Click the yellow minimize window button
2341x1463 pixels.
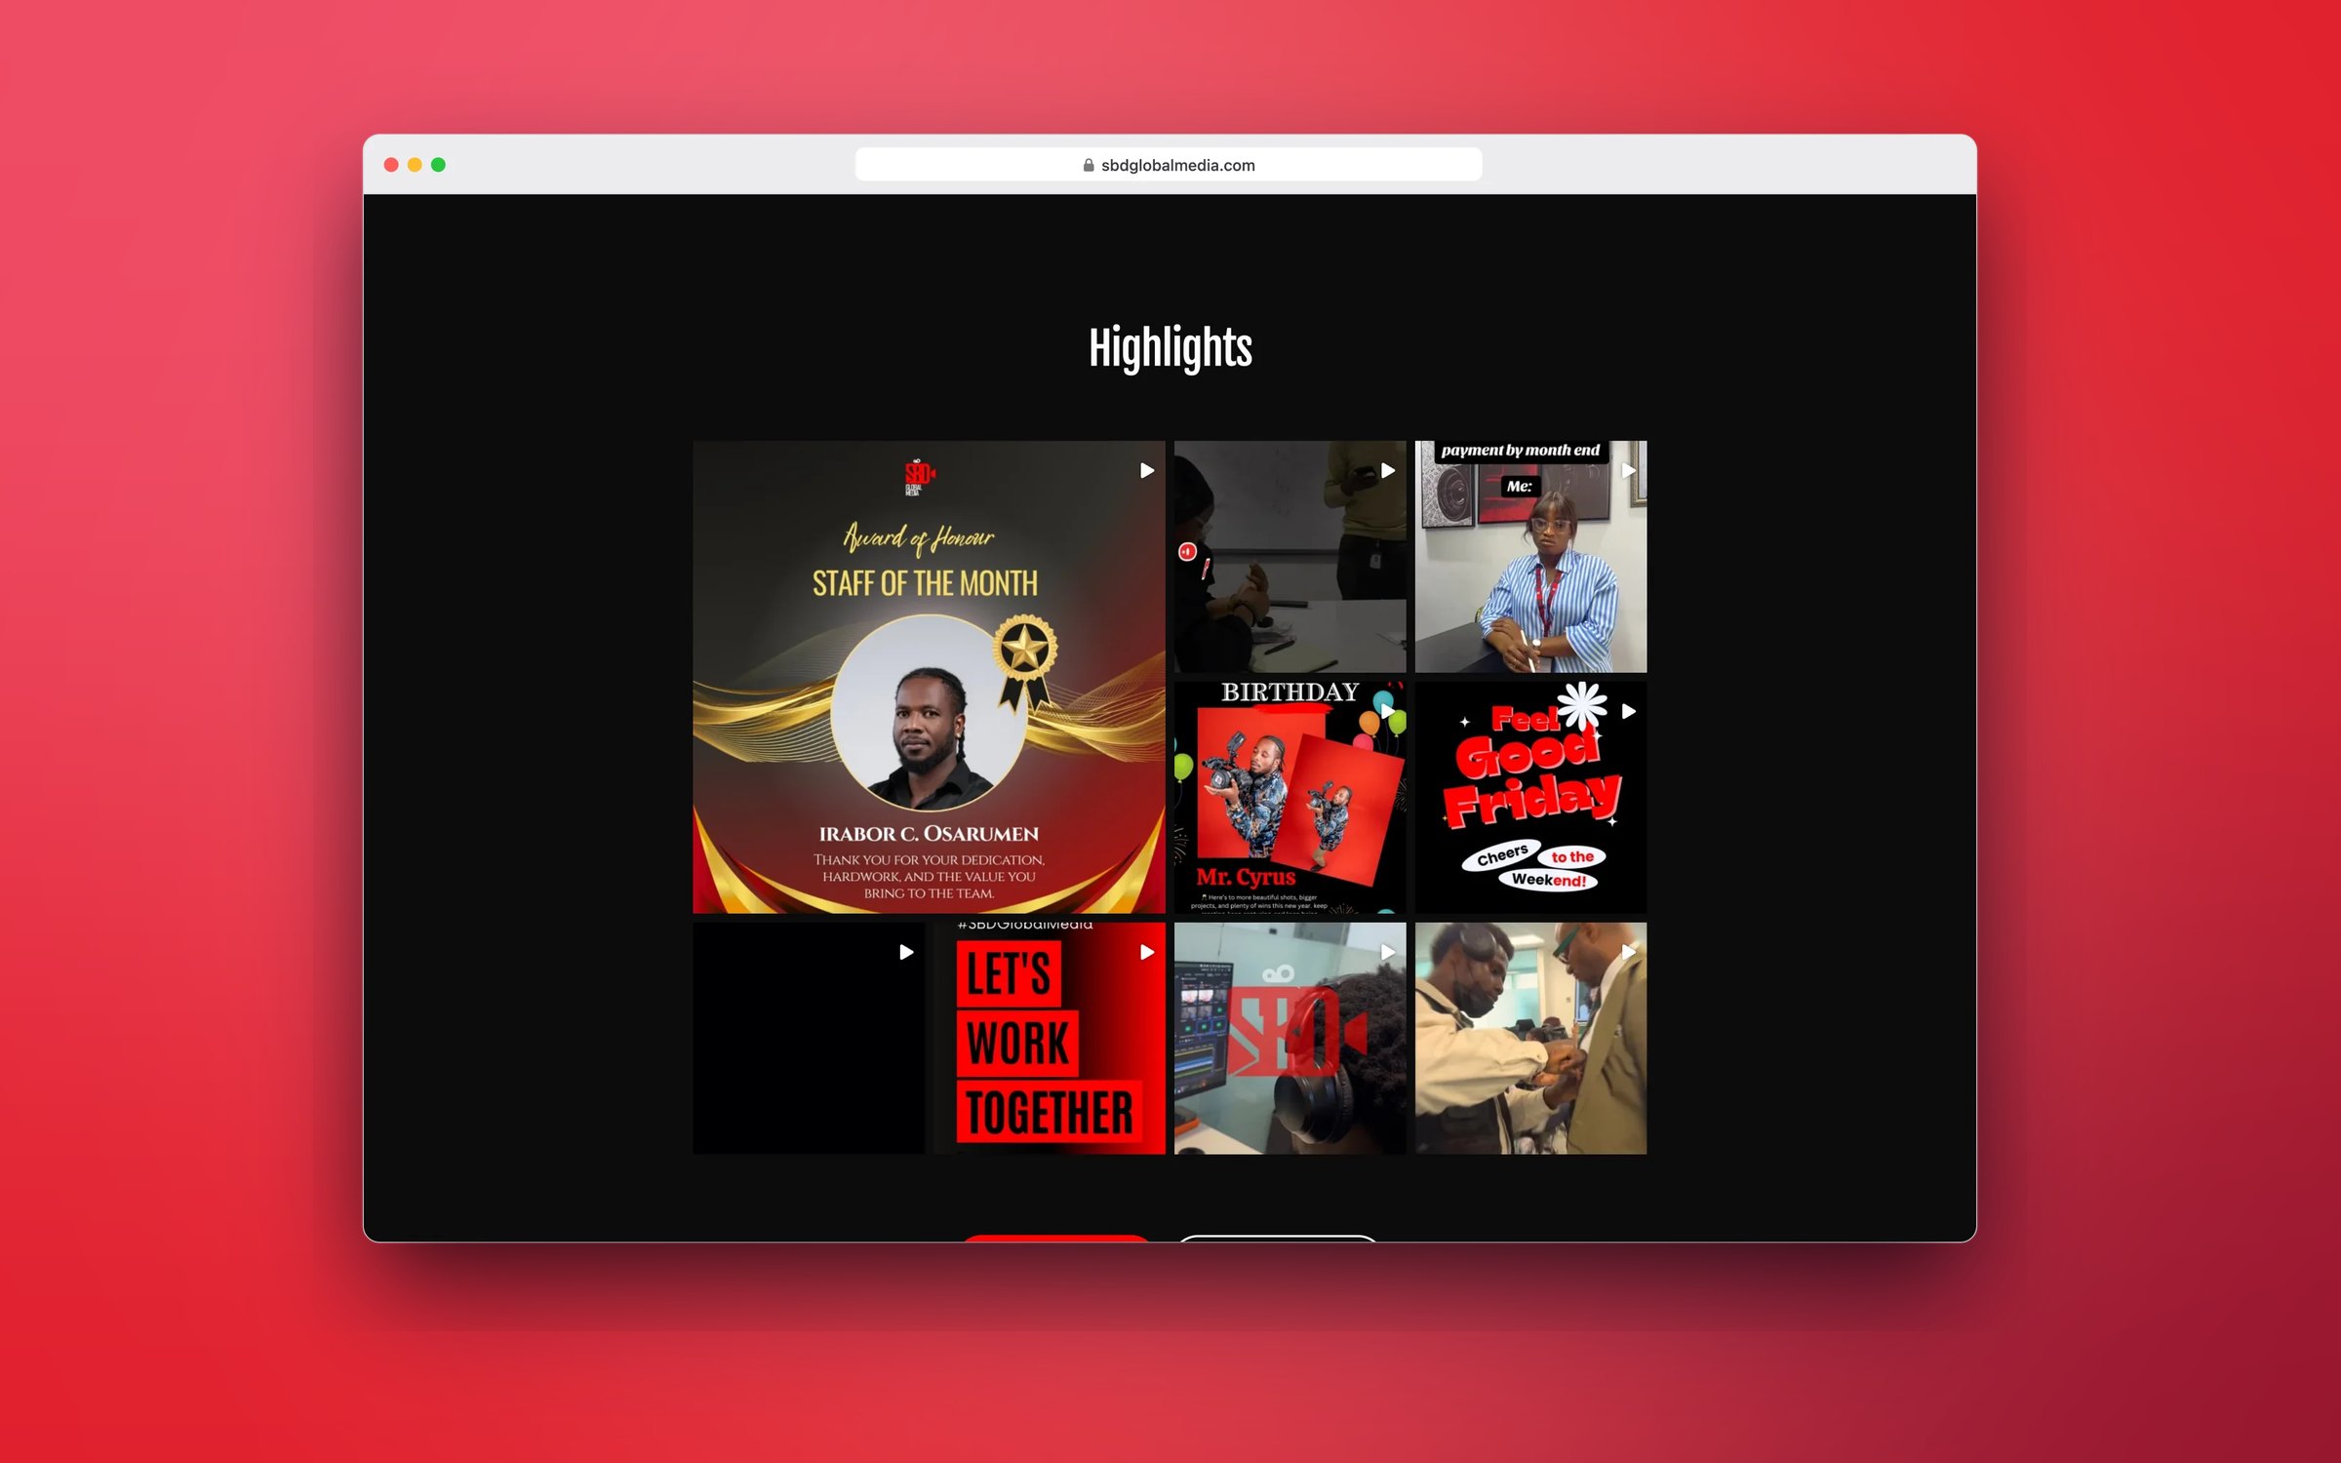pos(415,165)
